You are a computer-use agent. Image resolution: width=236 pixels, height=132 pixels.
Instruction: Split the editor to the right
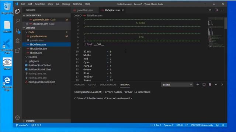coord(216,10)
